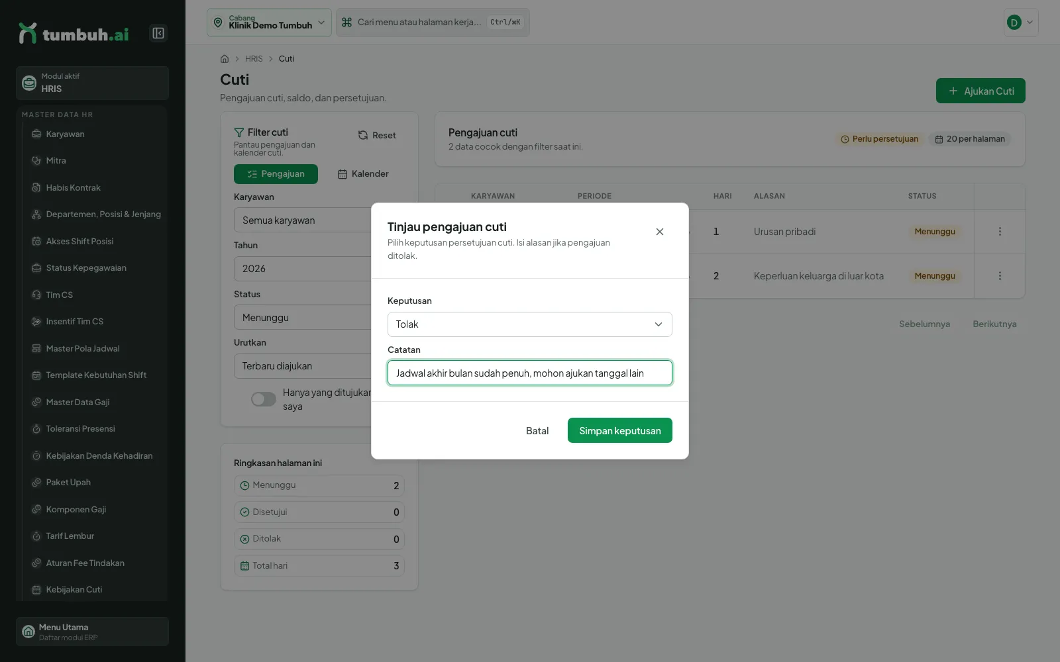Toggle 'Hanya yang ditujukan ke saya' switch
1060x662 pixels.
[x=264, y=399]
